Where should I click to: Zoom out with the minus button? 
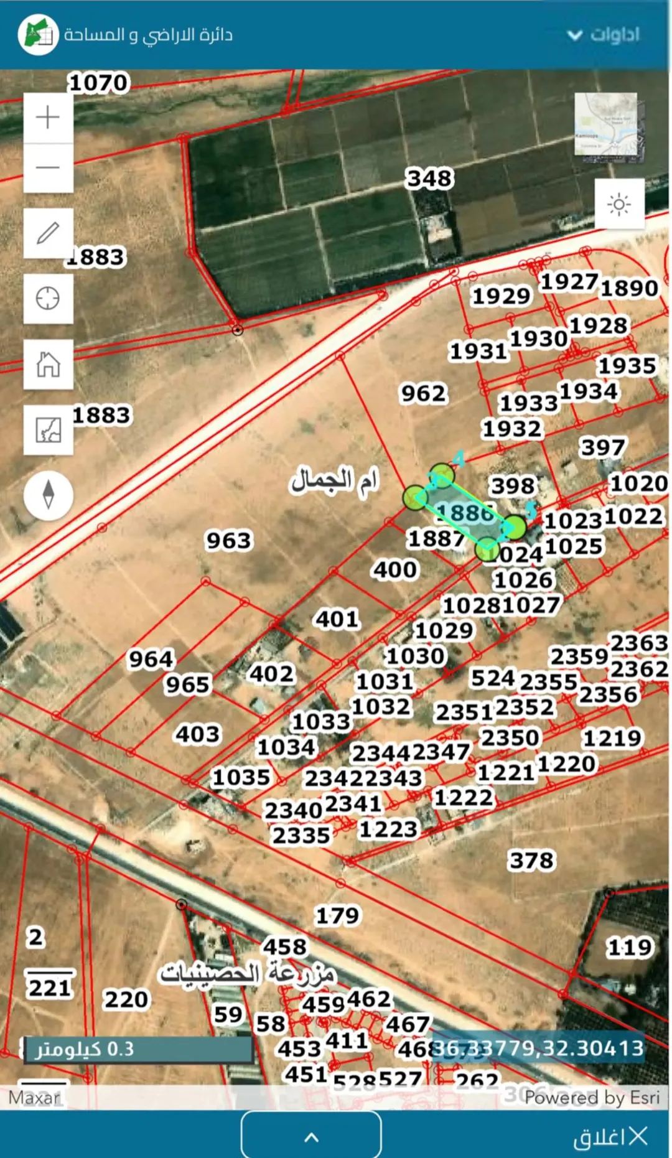[48, 167]
